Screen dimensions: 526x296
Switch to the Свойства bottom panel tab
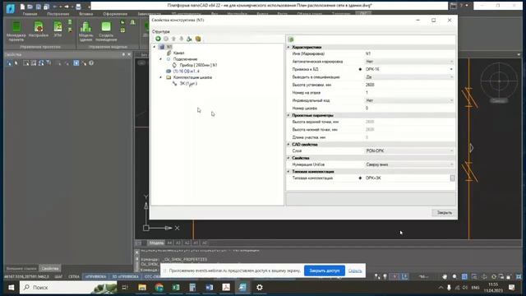coord(50,269)
